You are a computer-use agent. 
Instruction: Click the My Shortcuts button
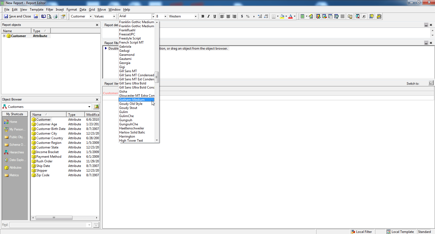pos(15,114)
